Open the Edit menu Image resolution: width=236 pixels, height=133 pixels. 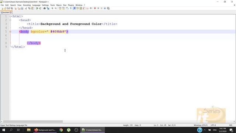(x=7, y=5)
